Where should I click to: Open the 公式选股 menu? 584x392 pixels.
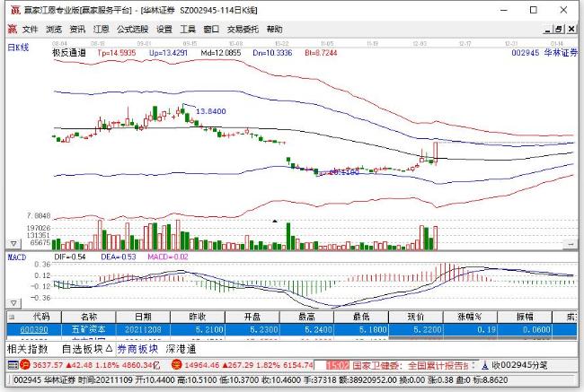click(x=133, y=30)
